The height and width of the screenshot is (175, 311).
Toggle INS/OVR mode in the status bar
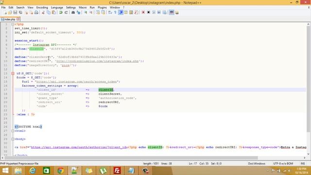point(303,163)
